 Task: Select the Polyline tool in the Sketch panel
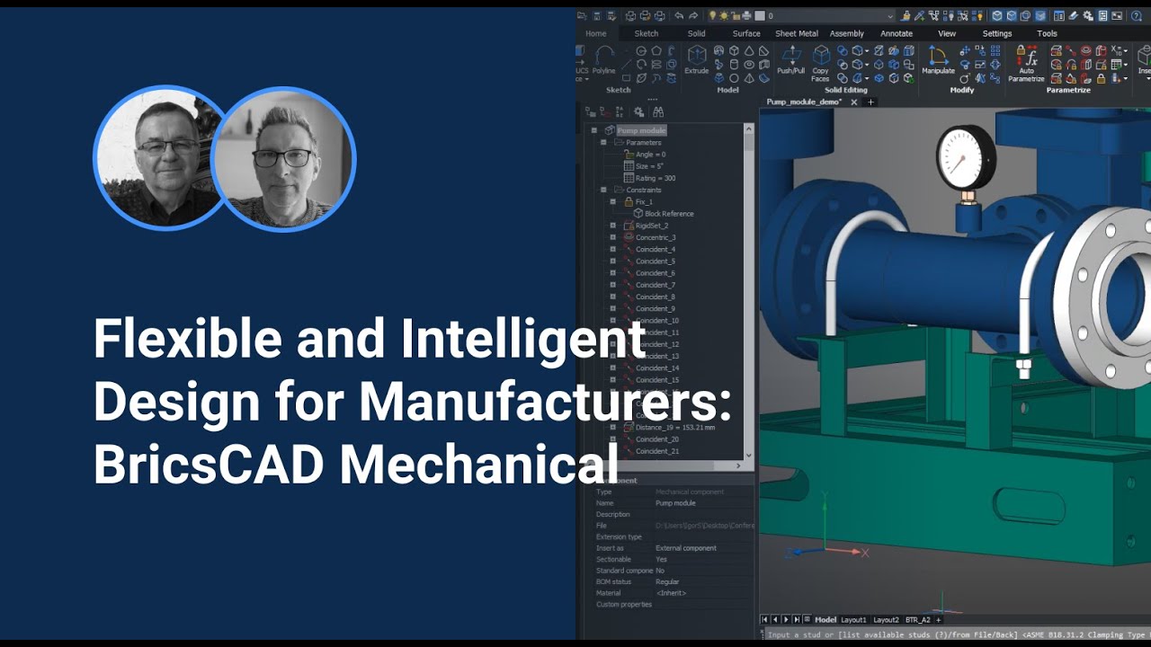(x=604, y=58)
